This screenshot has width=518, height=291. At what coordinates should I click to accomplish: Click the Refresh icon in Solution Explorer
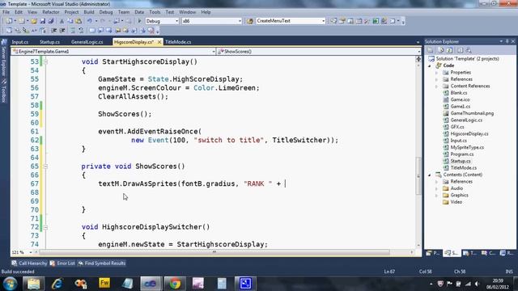click(449, 50)
